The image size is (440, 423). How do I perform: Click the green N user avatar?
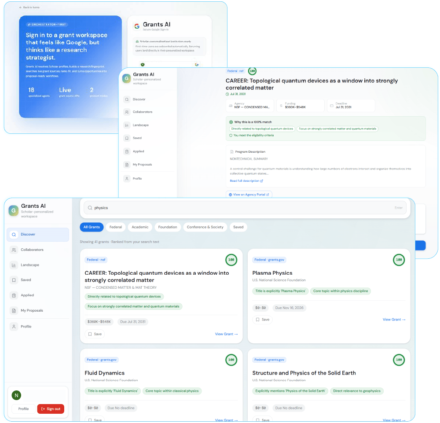[16, 395]
